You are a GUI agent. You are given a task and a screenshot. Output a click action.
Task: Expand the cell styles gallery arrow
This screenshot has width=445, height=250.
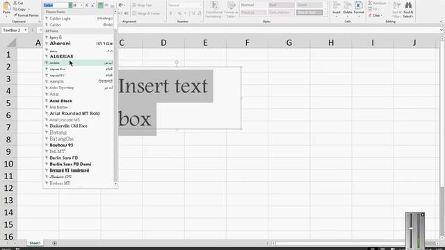point(325,13)
